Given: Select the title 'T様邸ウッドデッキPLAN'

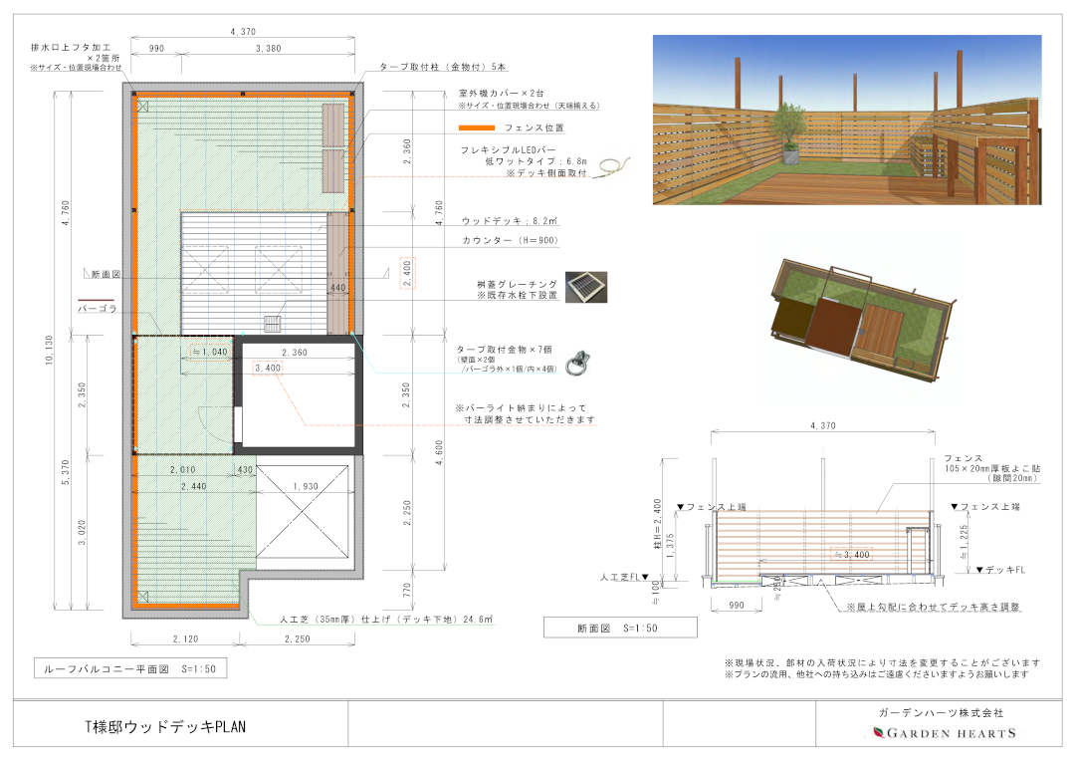Looking at the screenshot, I should pos(165,727).
